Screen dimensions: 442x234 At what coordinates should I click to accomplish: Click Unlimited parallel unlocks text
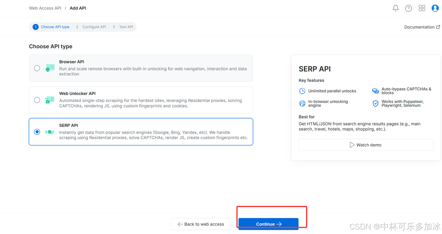[332, 91]
